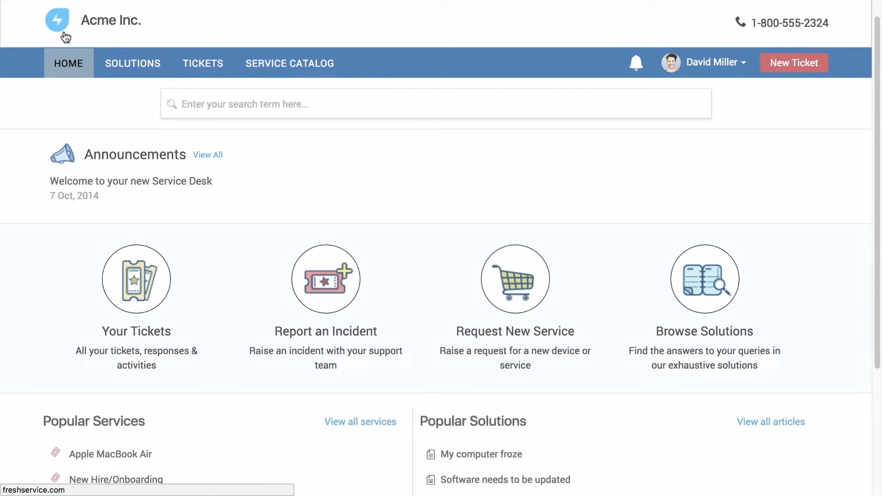Click the phone icon next to 1-800-555-2324
This screenshot has width=882, height=496.
pyautogui.click(x=741, y=22)
